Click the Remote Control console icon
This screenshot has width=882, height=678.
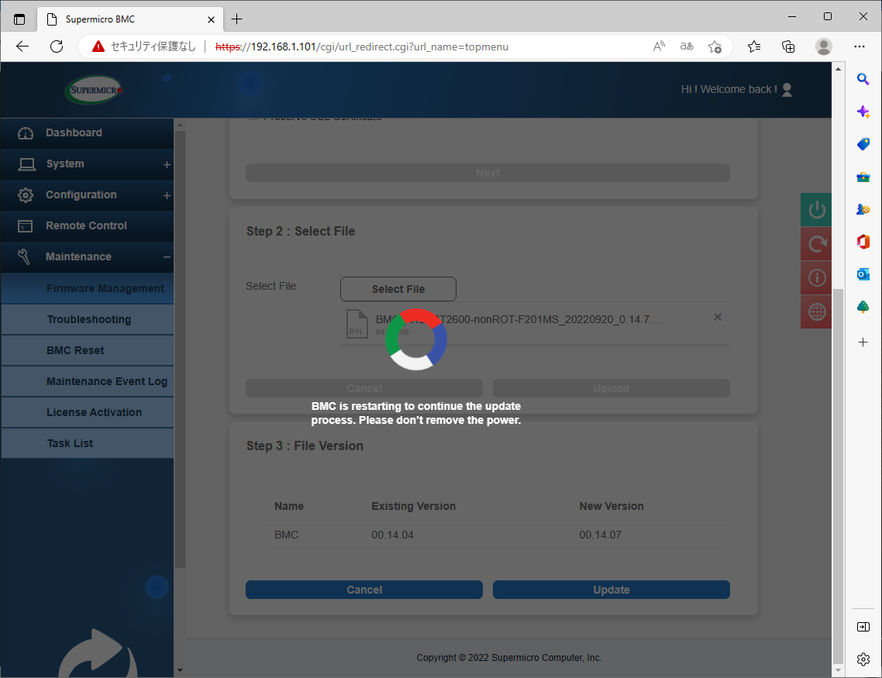click(26, 226)
